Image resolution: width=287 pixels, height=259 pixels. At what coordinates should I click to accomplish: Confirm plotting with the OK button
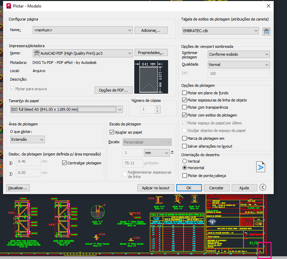[x=189, y=188]
